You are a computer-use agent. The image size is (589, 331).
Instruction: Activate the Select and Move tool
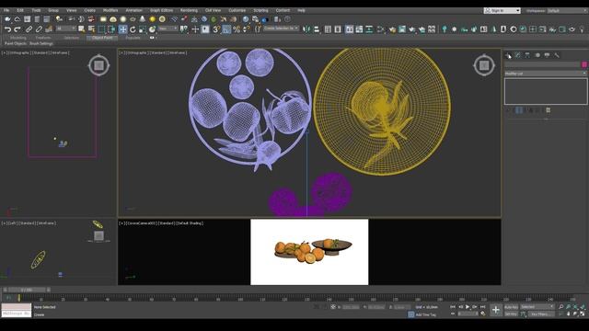coord(122,29)
